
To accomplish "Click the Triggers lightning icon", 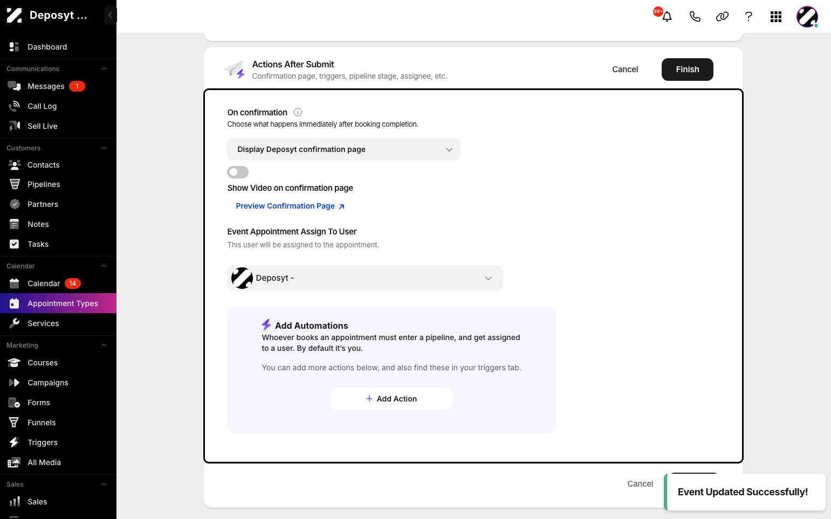I will click(x=15, y=442).
